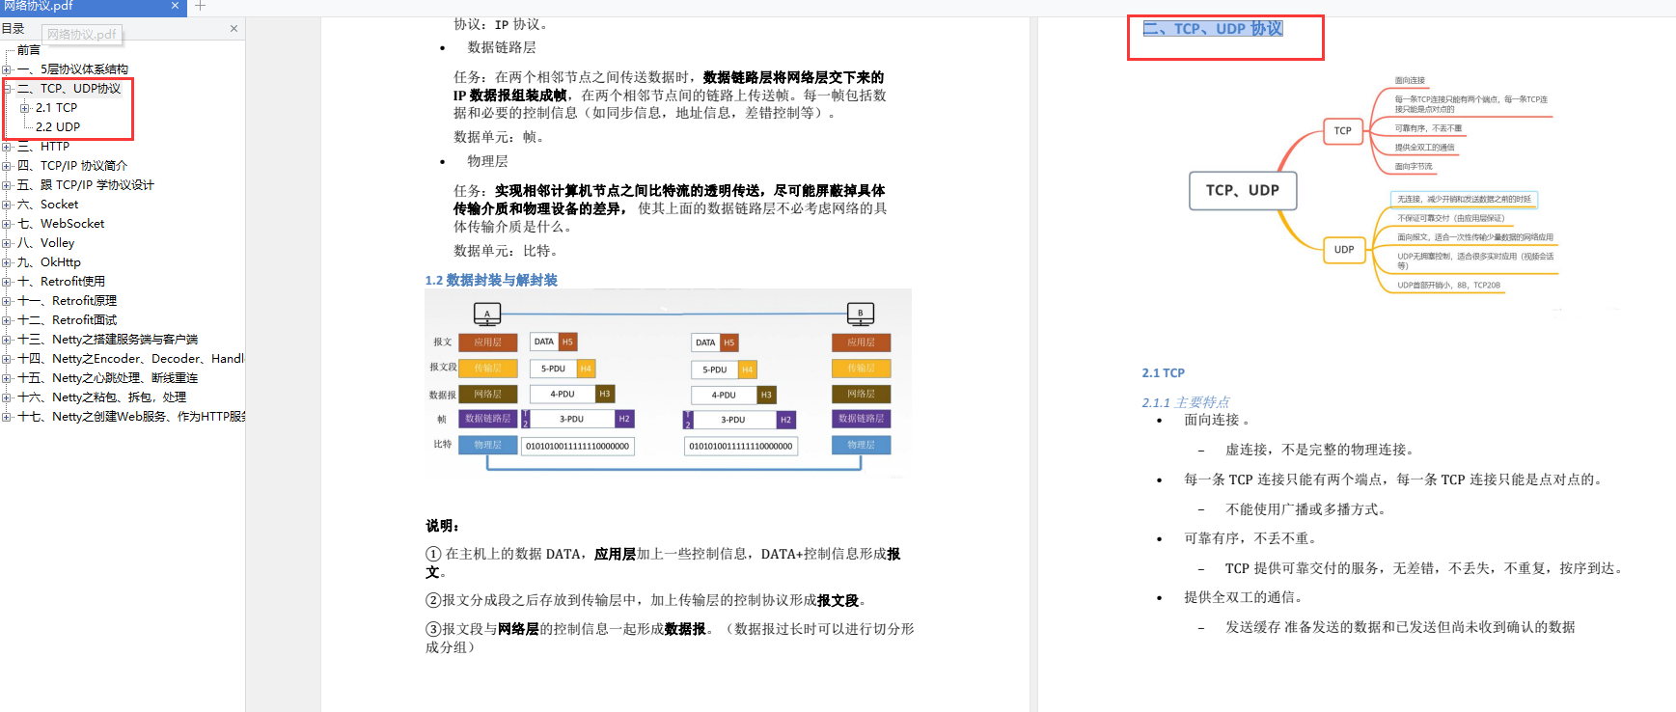Click the 目录 panel title

pos(13,29)
